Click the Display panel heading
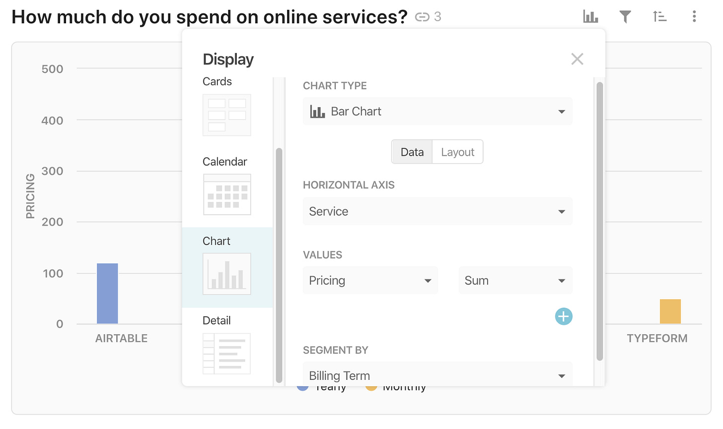The image size is (723, 429). click(228, 59)
